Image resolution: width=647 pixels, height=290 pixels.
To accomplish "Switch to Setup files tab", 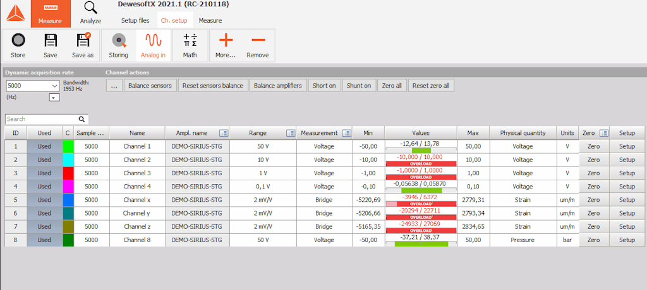I will 135,20.
